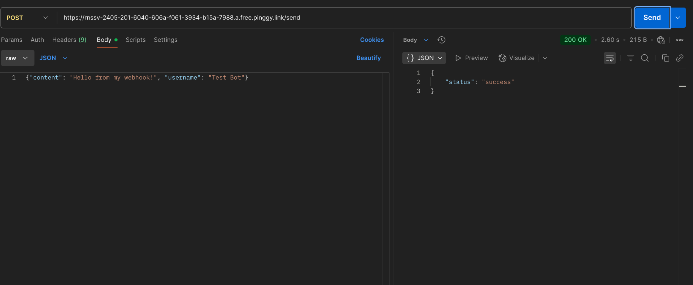Search within the response body
This screenshot has height=285, width=693.
(645, 58)
